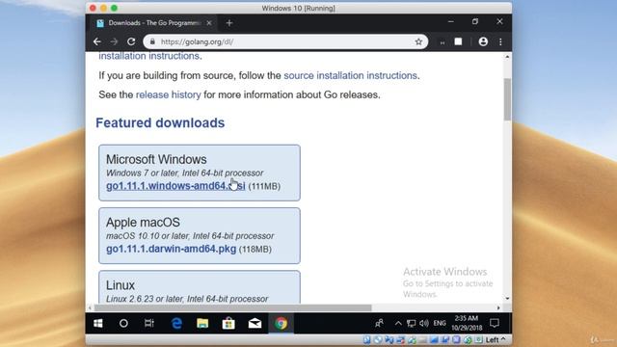
Task: Reload the golang.org downloads page
Action: click(x=131, y=41)
